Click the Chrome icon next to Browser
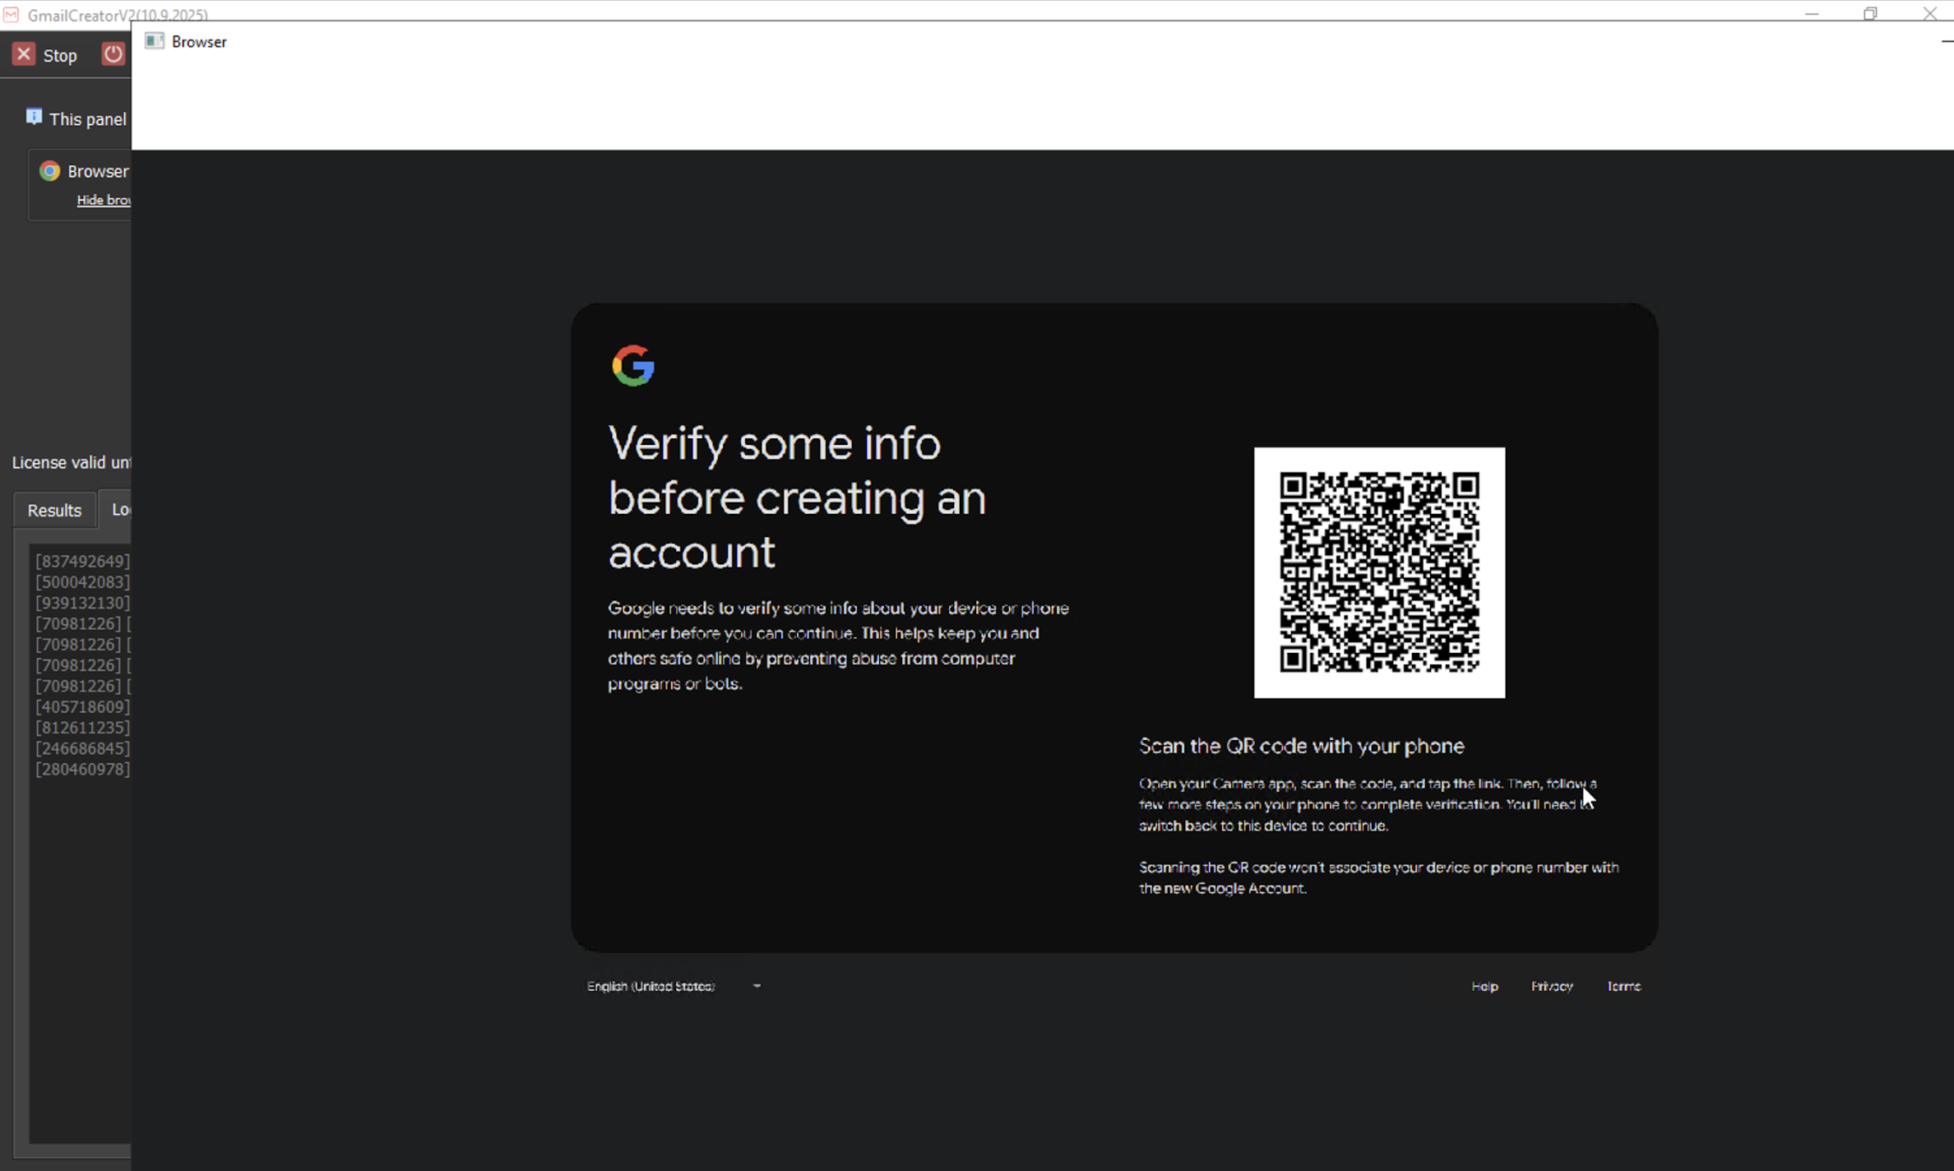 point(50,171)
